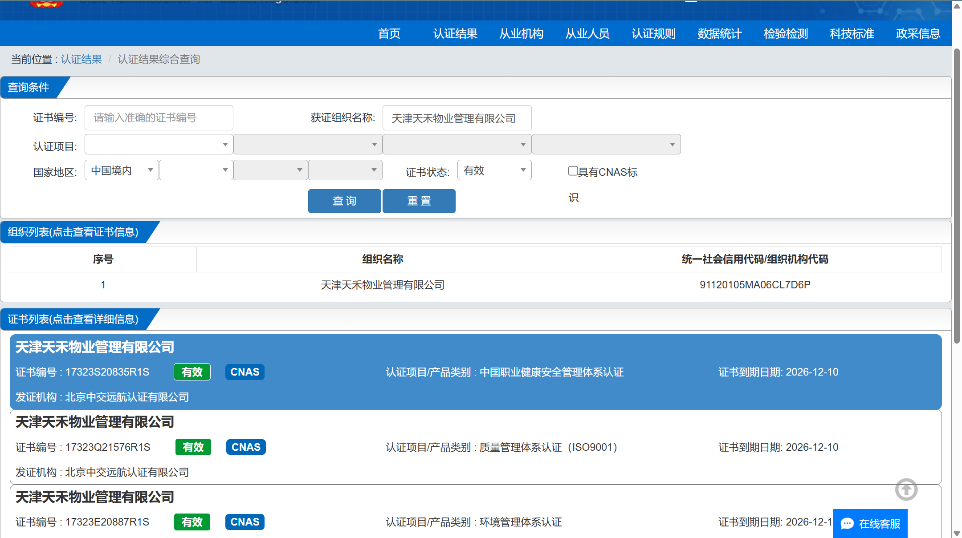Click certificate number 17323Q21576R1S

[x=108, y=447]
